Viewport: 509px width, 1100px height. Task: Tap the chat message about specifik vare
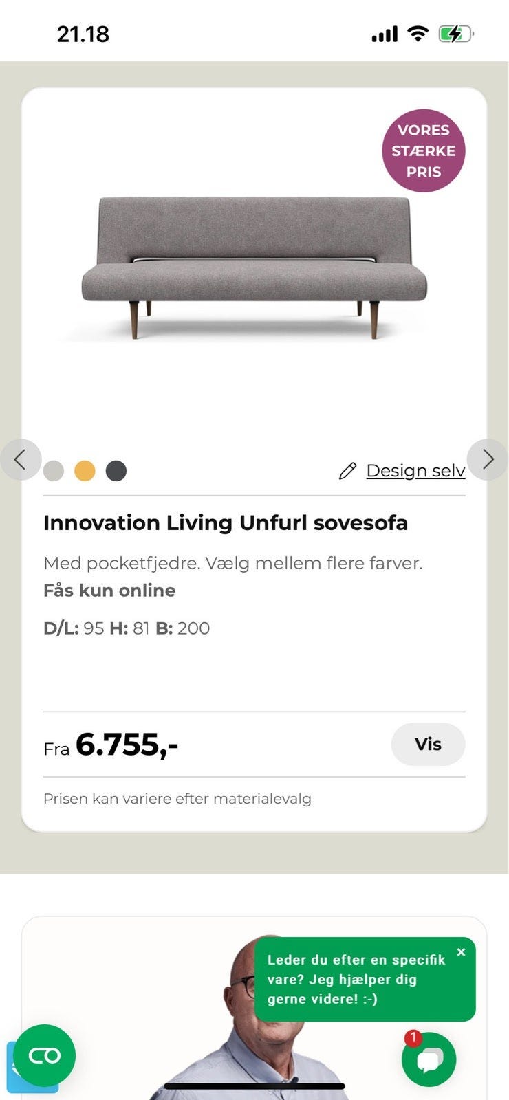pos(356,980)
